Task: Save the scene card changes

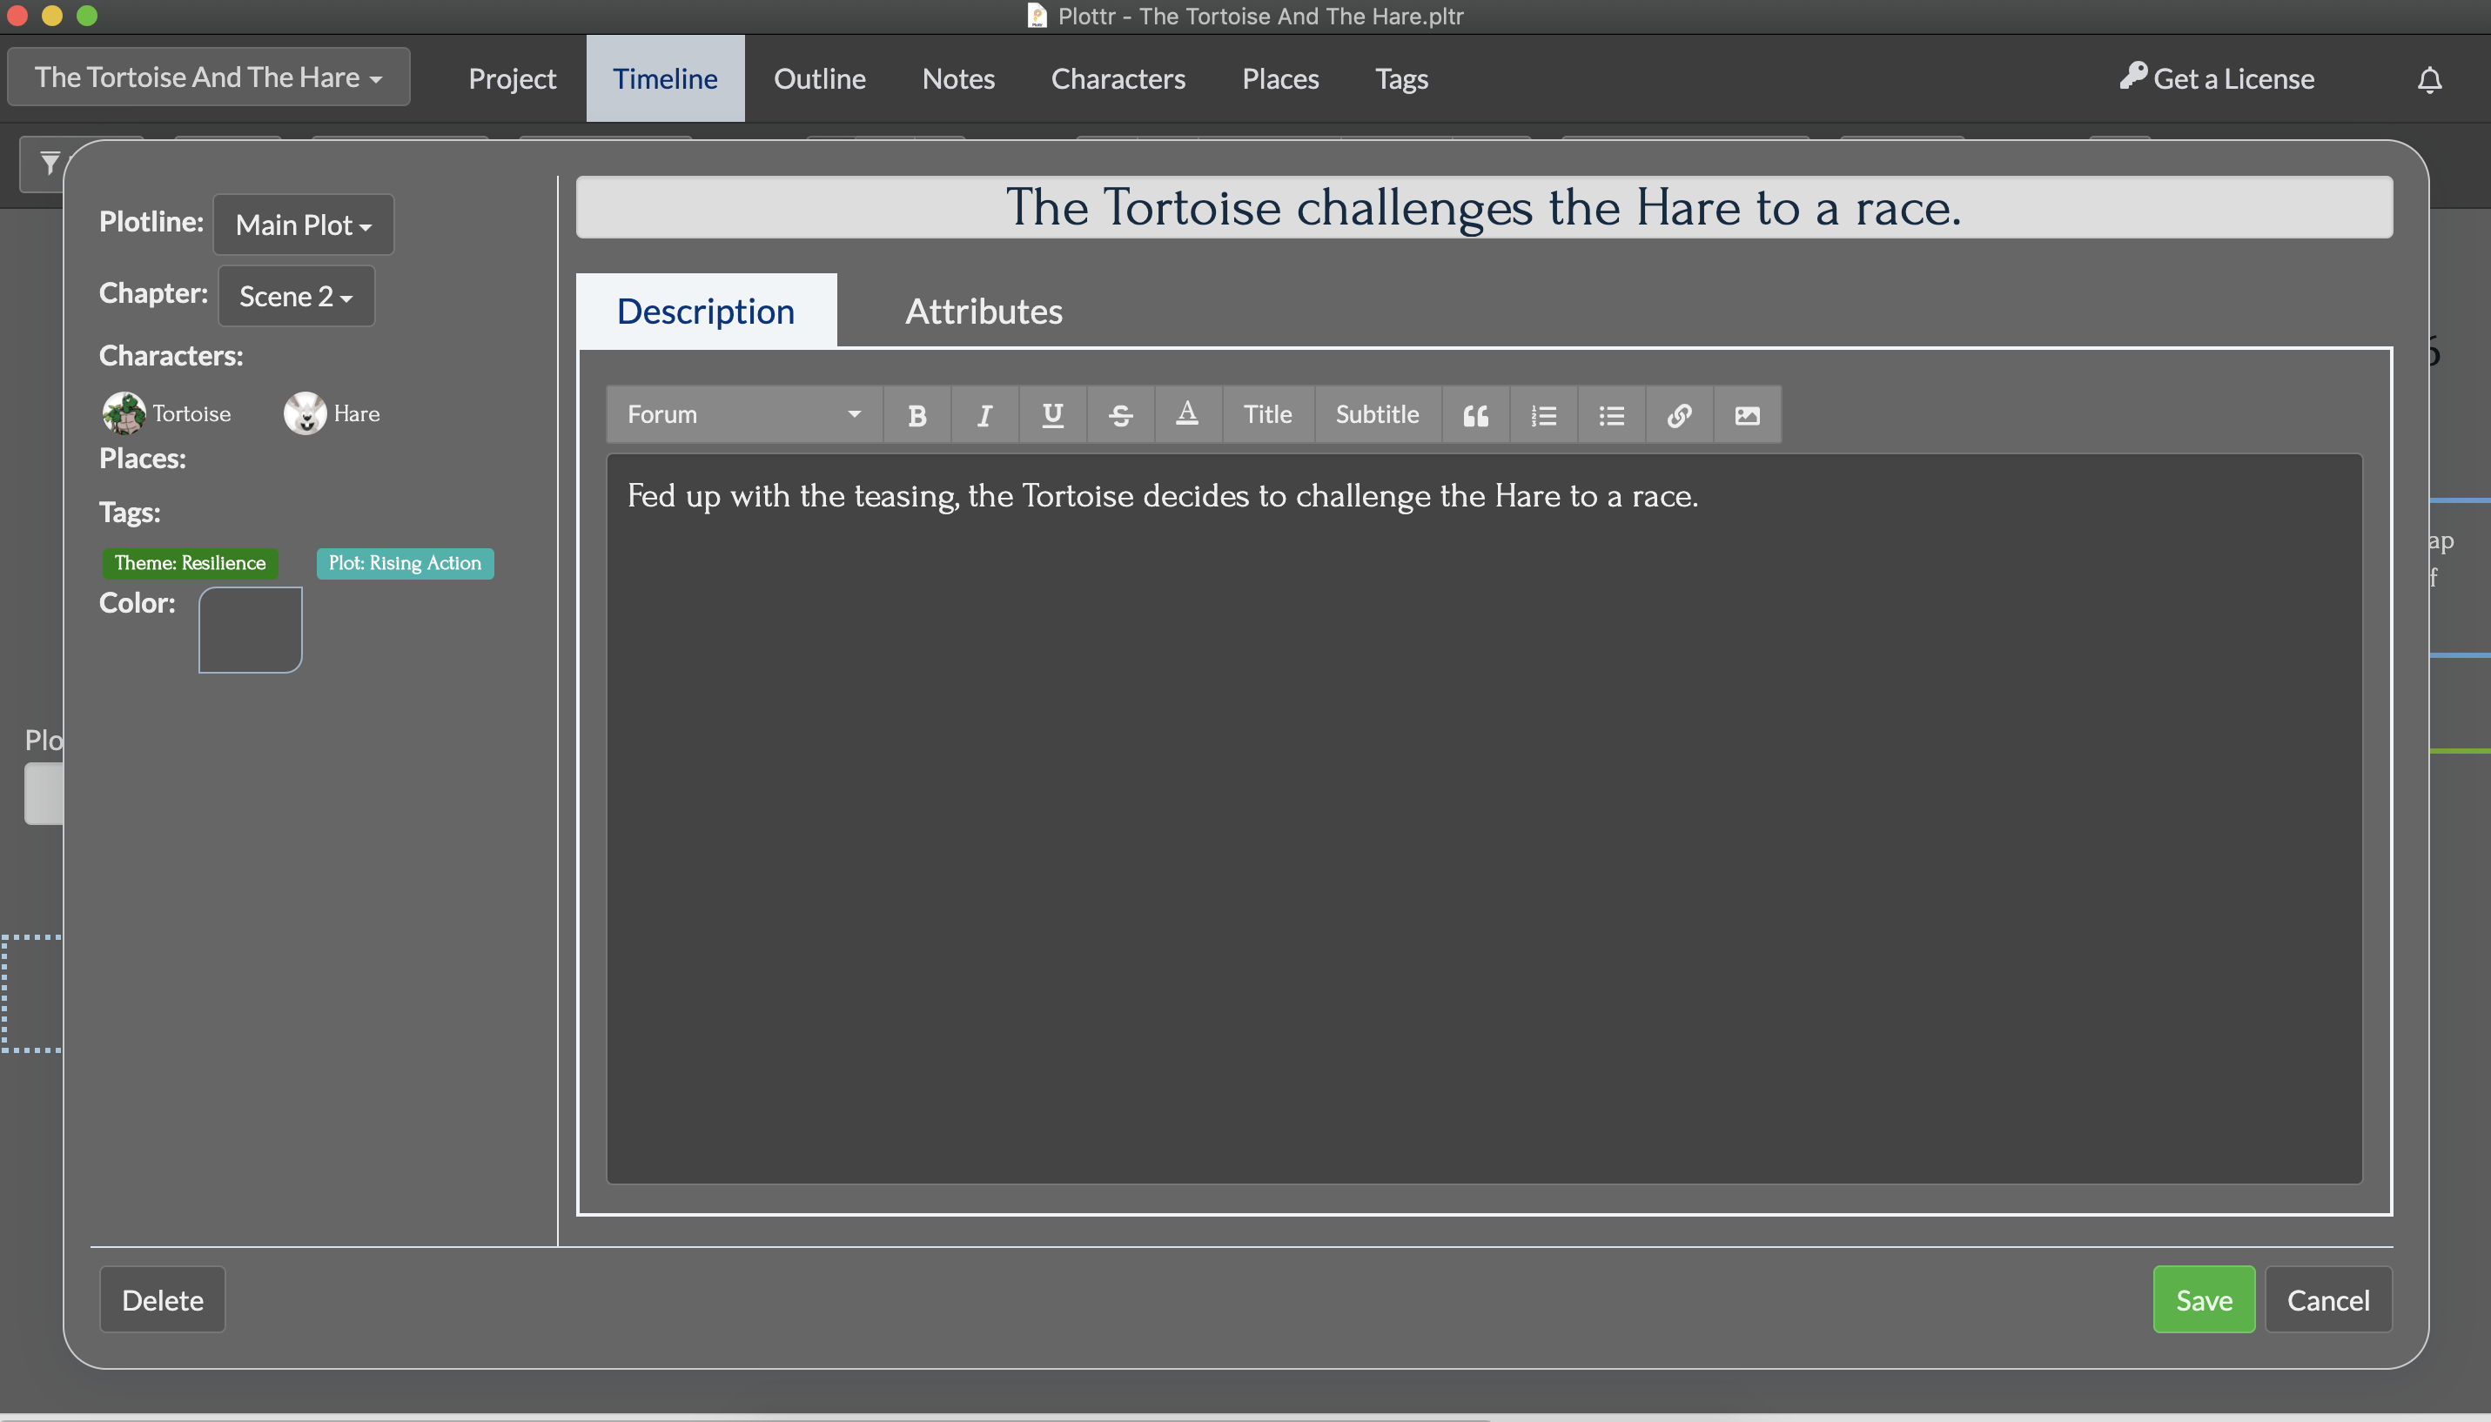Action: click(2203, 1300)
